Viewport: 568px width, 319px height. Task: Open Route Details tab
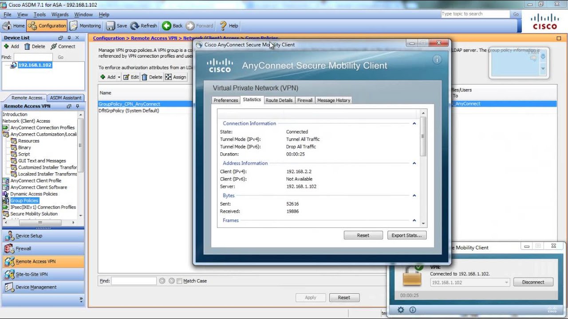[279, 101]
